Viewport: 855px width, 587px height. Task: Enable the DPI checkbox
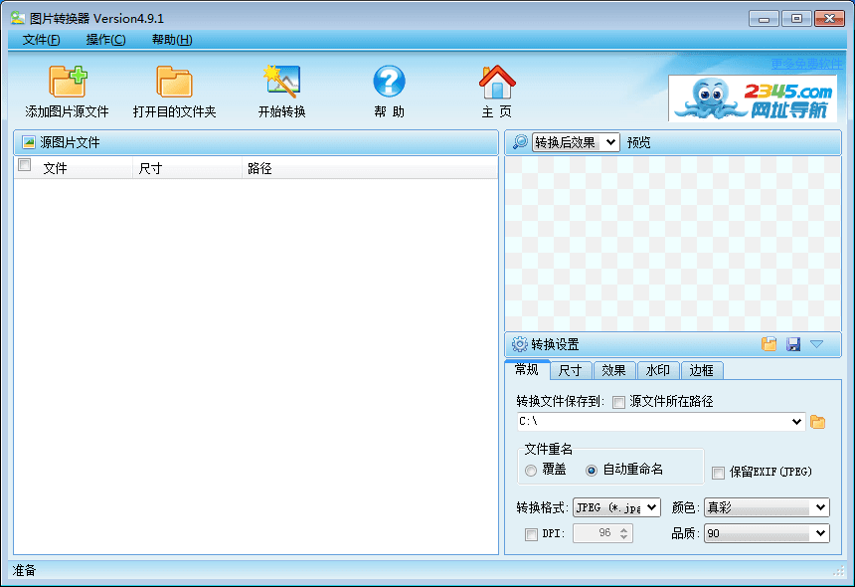pyautogui.click(x=531, y=534)
